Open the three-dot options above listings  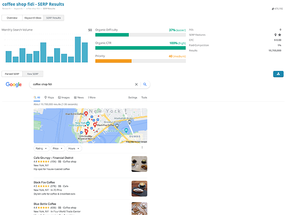point(142,147)
